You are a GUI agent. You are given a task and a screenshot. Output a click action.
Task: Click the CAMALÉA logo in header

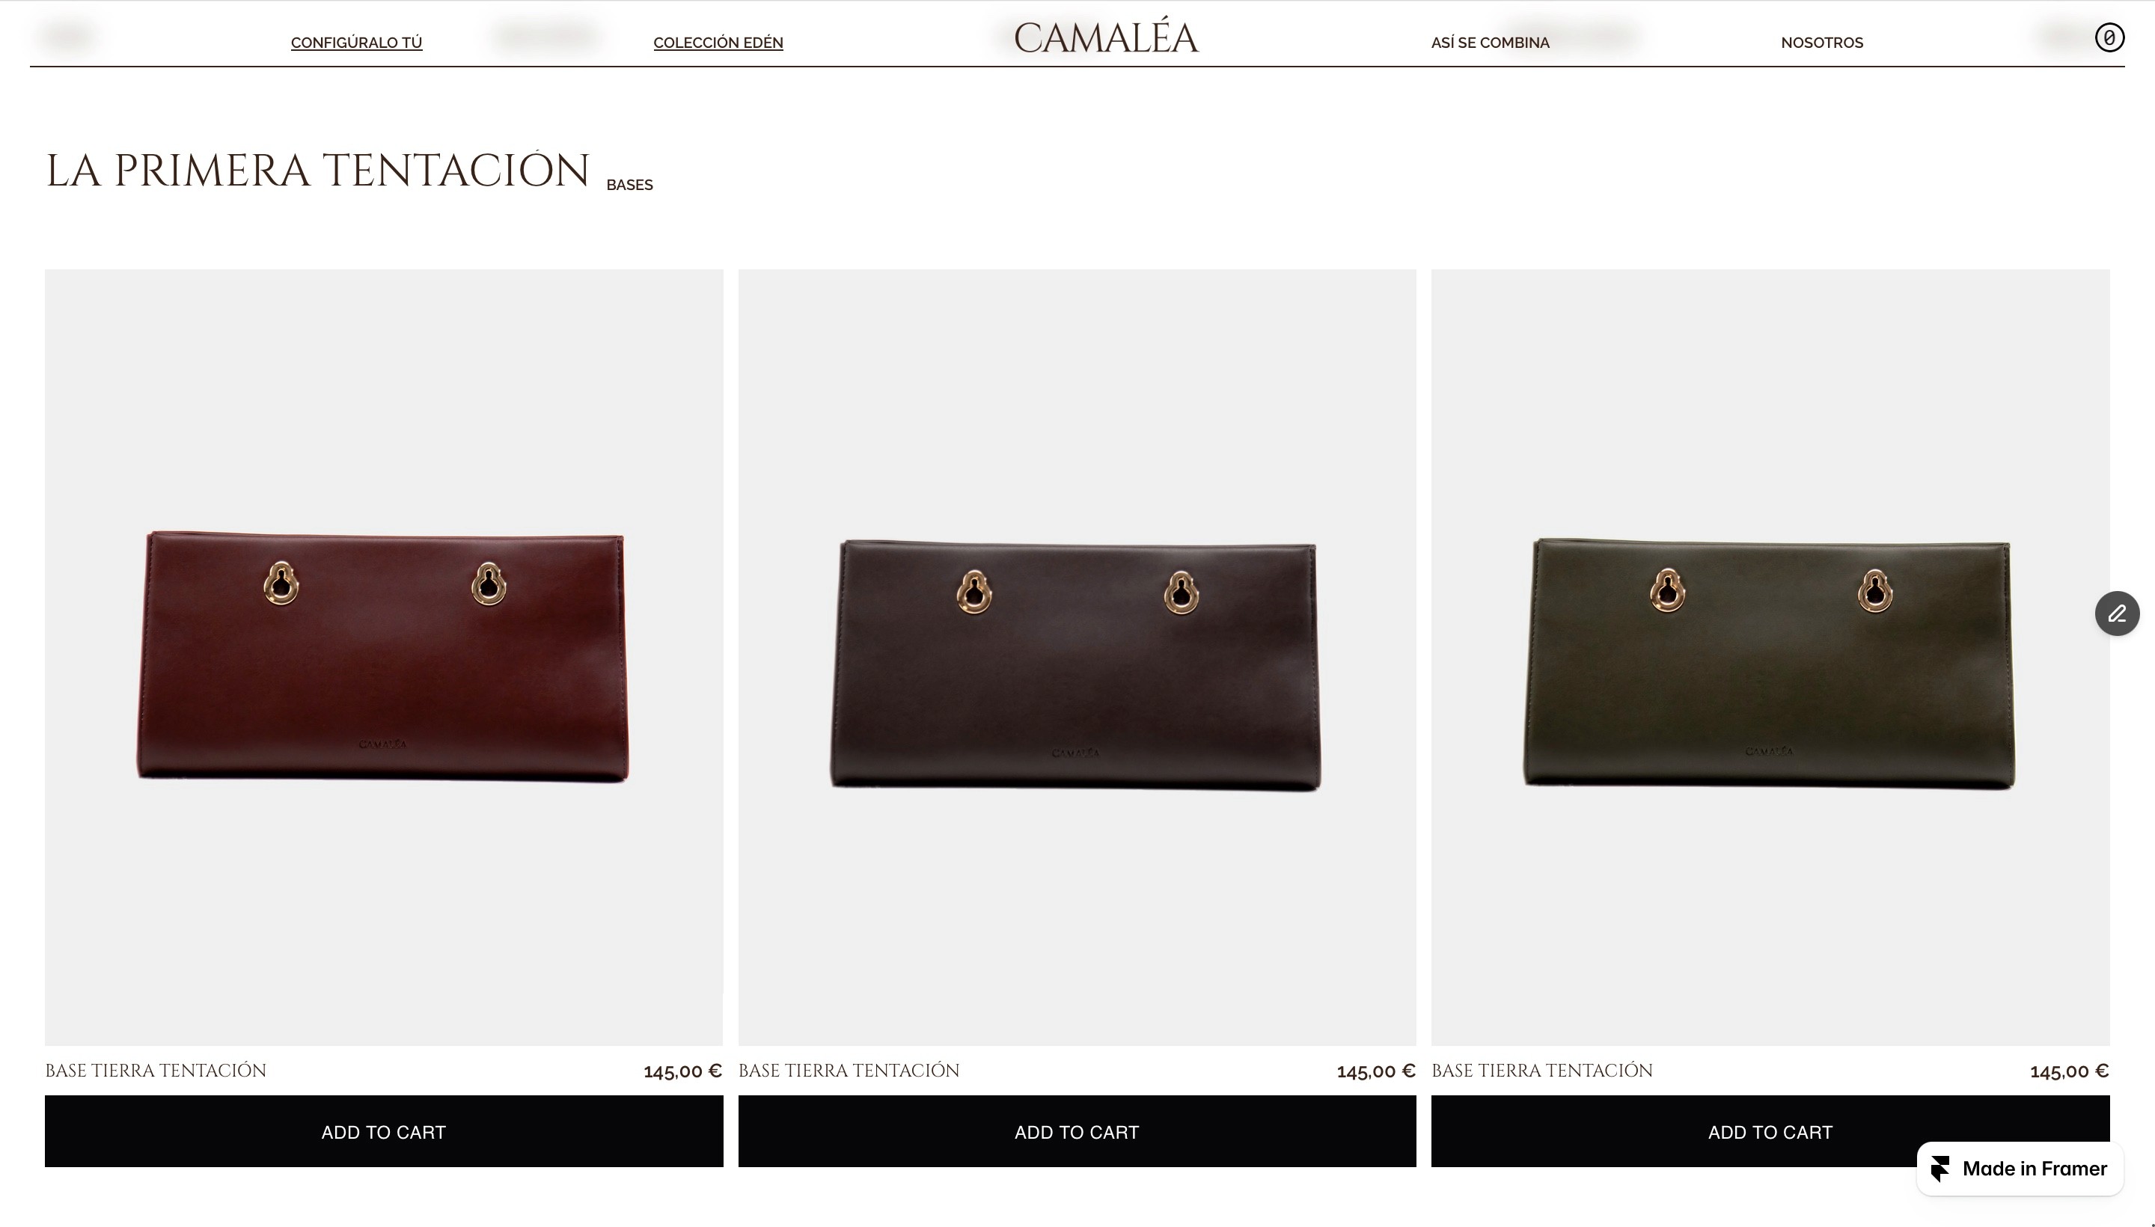click(x=1106, y=38)
